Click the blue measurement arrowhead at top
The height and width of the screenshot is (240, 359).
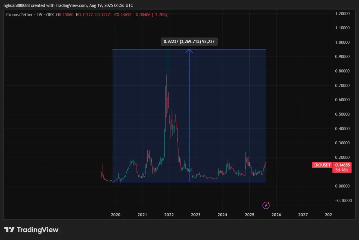(189, 51)
